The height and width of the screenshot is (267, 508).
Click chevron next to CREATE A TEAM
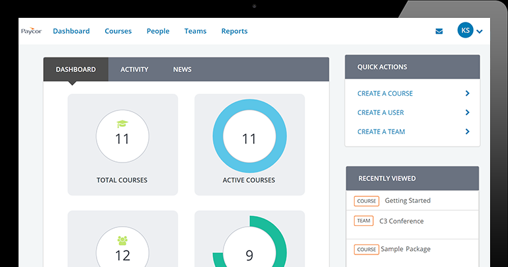467,132
